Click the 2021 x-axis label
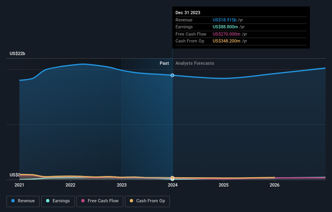The height and width of the screenshot is (212, 332). (x=19, y=185)
